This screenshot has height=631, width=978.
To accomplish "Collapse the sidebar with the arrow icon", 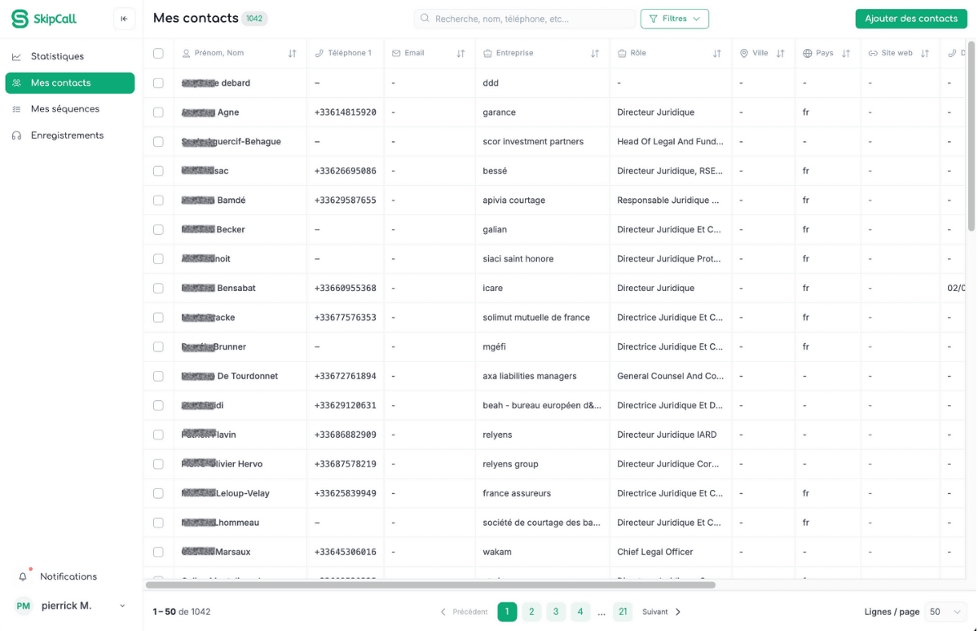I will pos(124,19).
